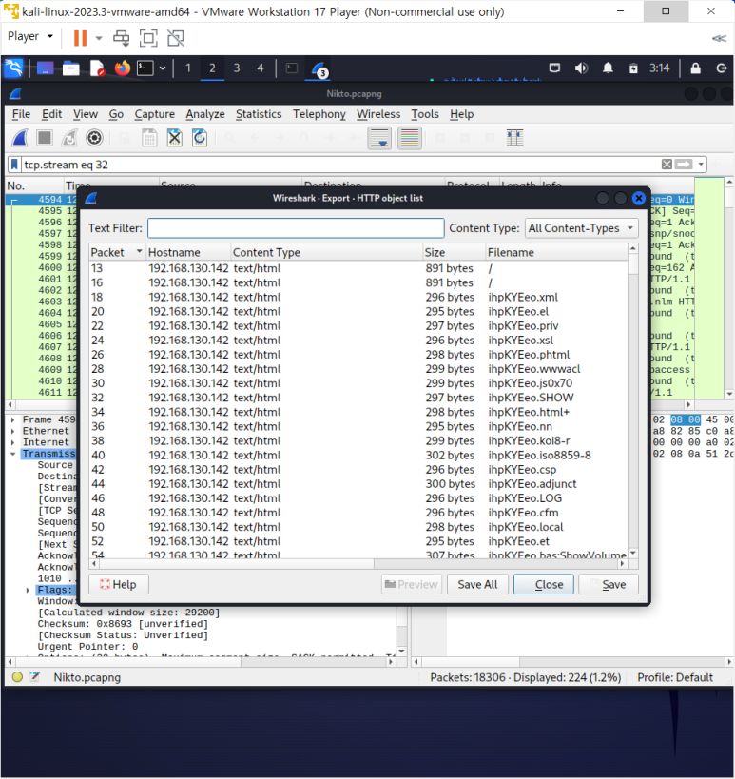Click the Wireshark taskbar icon with badge

pyautogui.click(x=319, y=69)
